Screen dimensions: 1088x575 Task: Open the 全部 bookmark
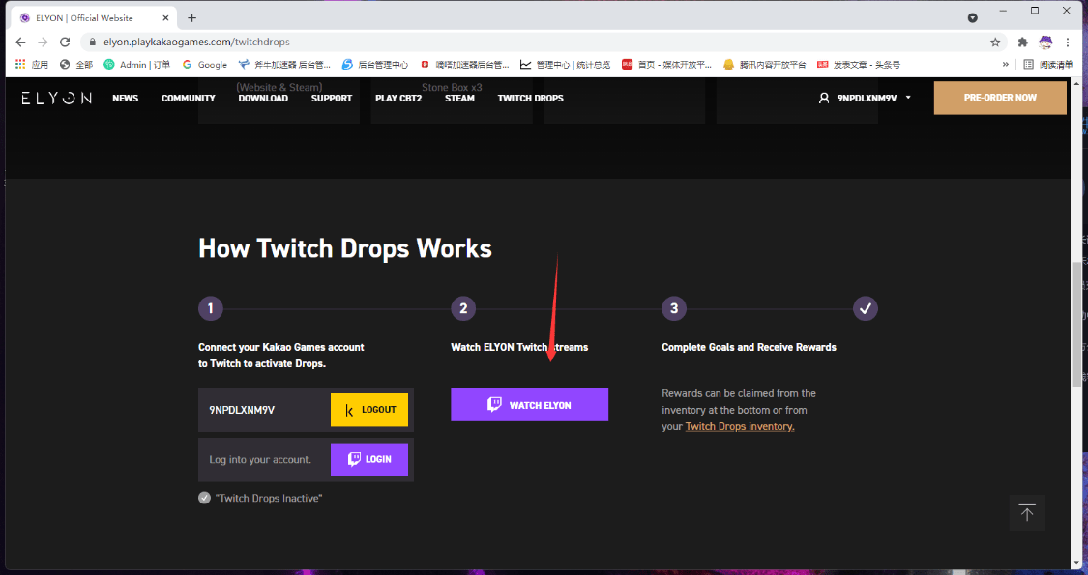click(76, 65)
